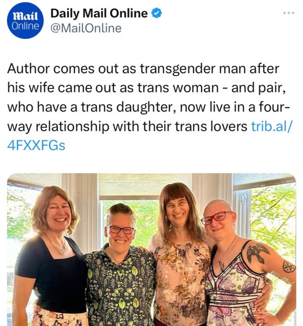Tap the 'his wife came out' text line
This screenshot has width=303, height=326.
(146, 88)
